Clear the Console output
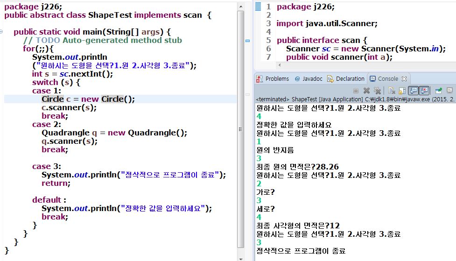Image resolution: width=456 pixels, height=261 pixels. click(x=392, y=91)
